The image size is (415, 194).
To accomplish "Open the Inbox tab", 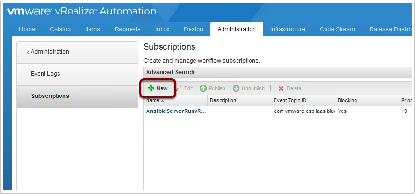I will pos(162,29).
